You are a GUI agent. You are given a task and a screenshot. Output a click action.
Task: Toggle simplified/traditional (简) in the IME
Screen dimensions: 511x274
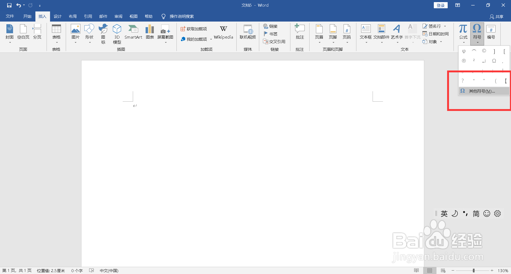click(476, 214)
